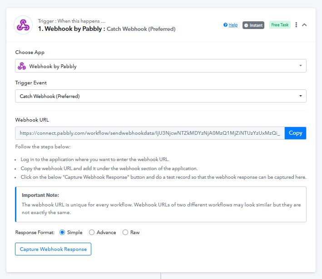This screenshot has width=322, height=279.
Task: Open the Trigger Event dropdown
Action: coord(161,96)
